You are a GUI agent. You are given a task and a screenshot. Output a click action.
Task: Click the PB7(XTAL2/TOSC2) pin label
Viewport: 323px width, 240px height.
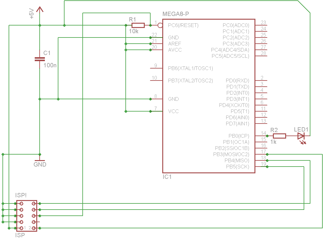click(x=190, y=81)
